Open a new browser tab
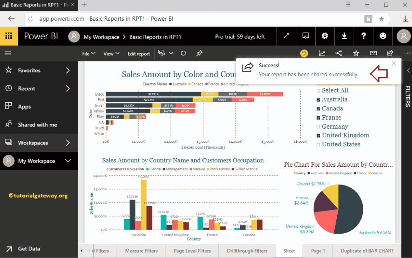Image resolution: width=412 pixels, height=258 pixels. [x=84, y=4]
